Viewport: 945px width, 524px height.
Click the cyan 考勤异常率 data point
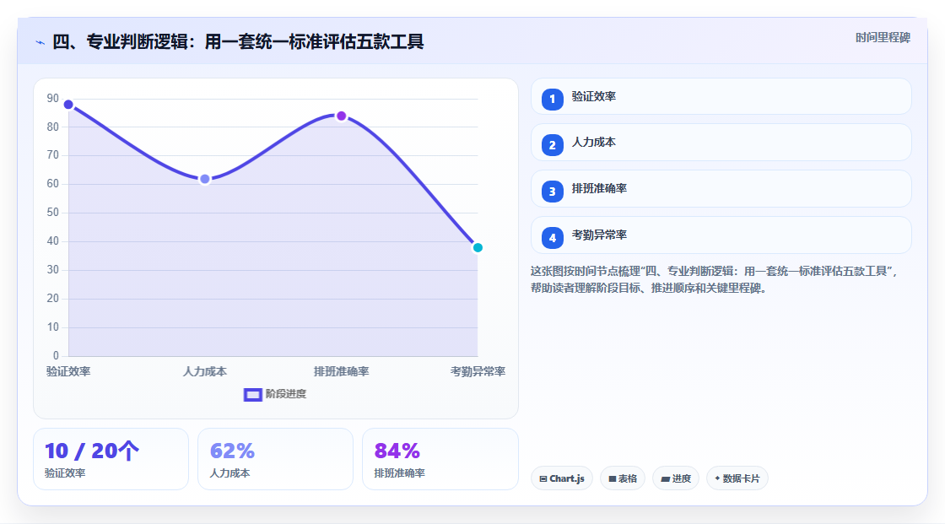(478, 247)
